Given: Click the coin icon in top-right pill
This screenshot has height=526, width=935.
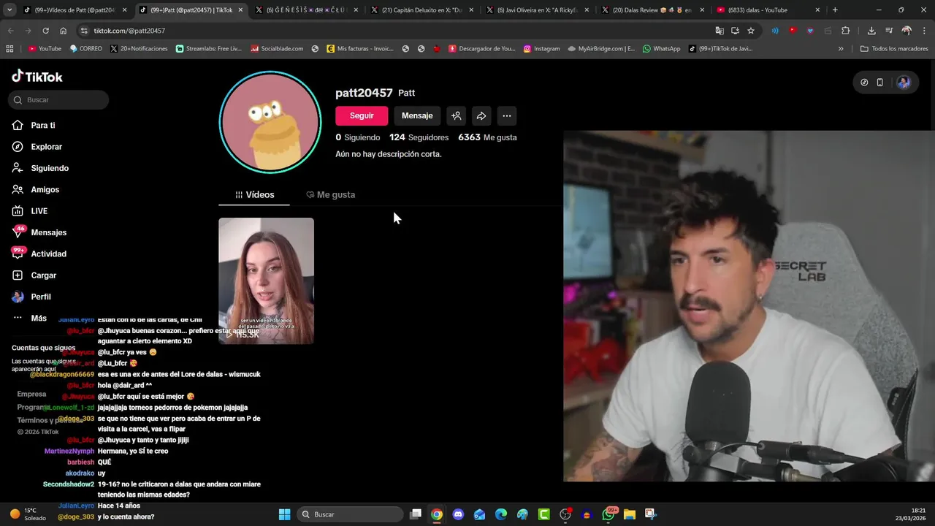Looking at the screenshot, I should (x=864, y=83).
